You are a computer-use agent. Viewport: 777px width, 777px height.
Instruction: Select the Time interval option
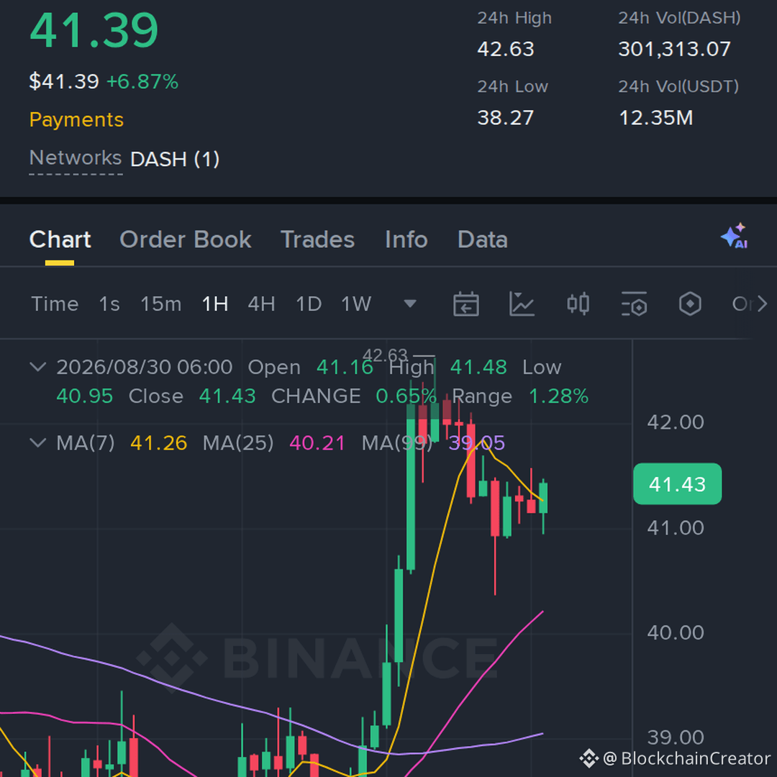(55, 304)
